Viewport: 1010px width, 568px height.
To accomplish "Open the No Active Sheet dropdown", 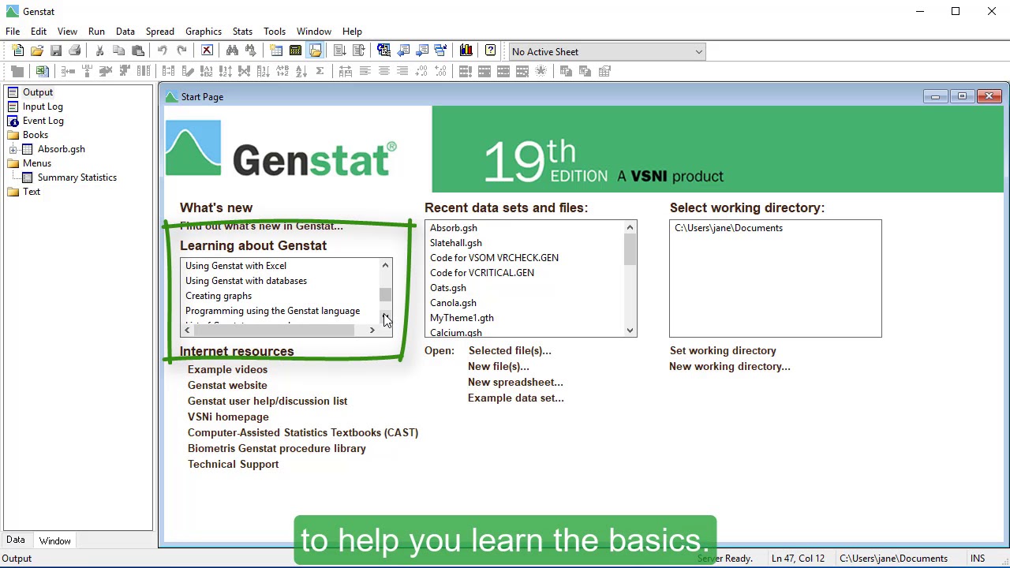I will coord(698,52).
